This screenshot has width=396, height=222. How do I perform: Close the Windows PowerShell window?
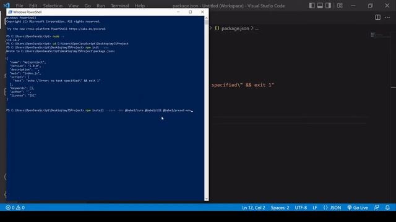point(202,12)
